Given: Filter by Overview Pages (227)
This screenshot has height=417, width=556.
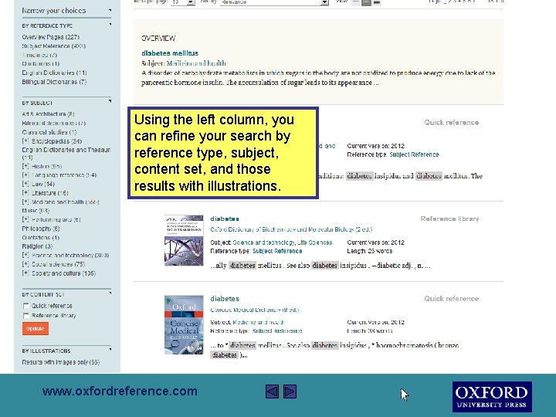Looking at the screenshot, I should pyautogui.click(x=51, y=37).
